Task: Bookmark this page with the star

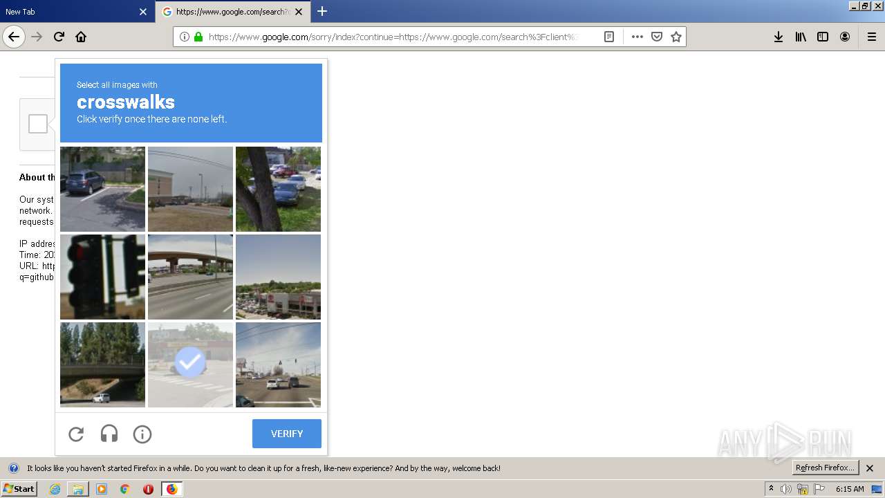Action: pyautogui.click(x=676, y=37)
